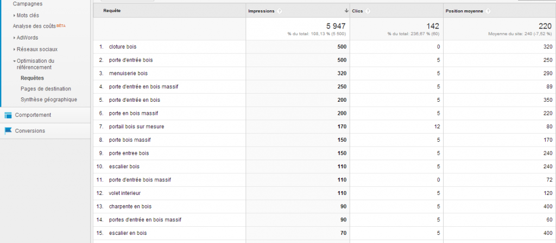Select the query 'volet interieur'
556x243 pixels.
click(125, 193)
